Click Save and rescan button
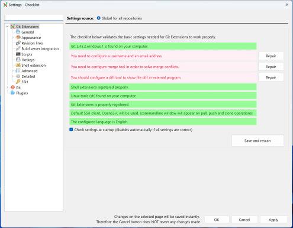The height and width of the screenshot is (228, 293). [257, 141]
